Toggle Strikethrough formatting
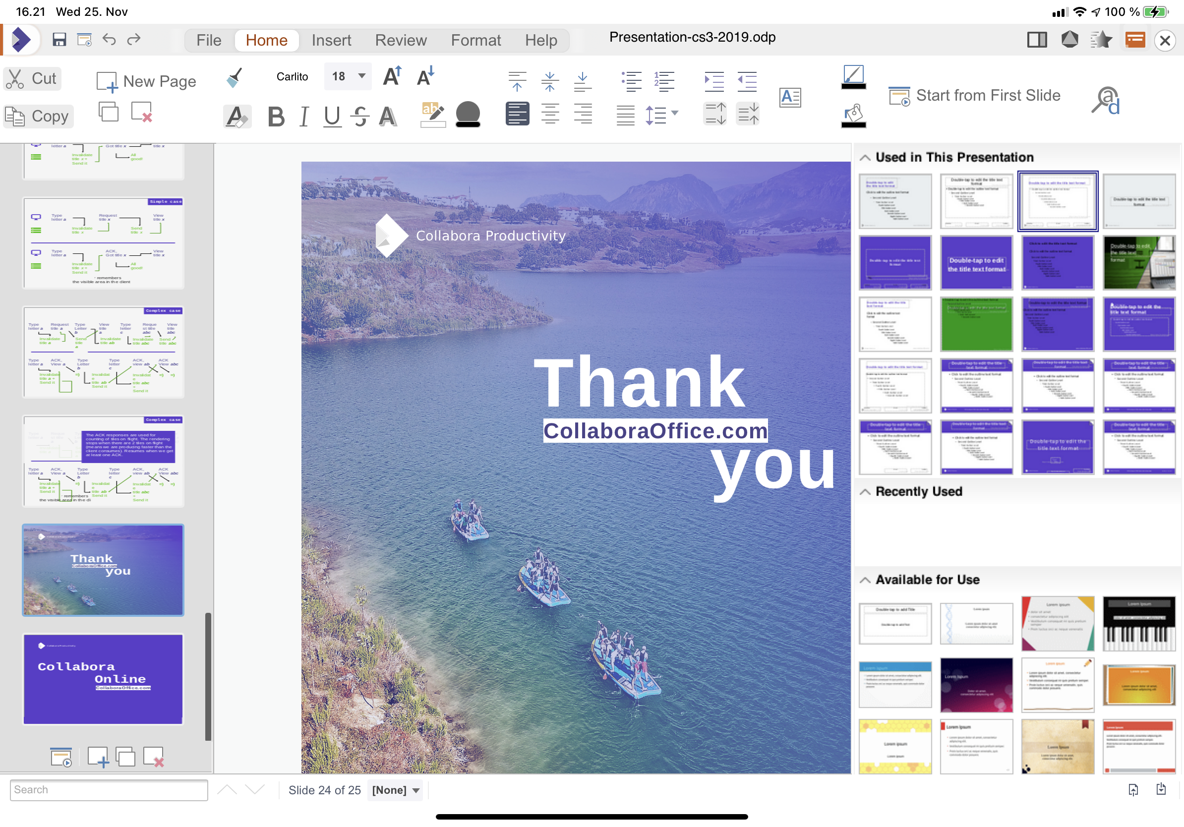The width and height of the screenshot is (1184, 827). 360,117
